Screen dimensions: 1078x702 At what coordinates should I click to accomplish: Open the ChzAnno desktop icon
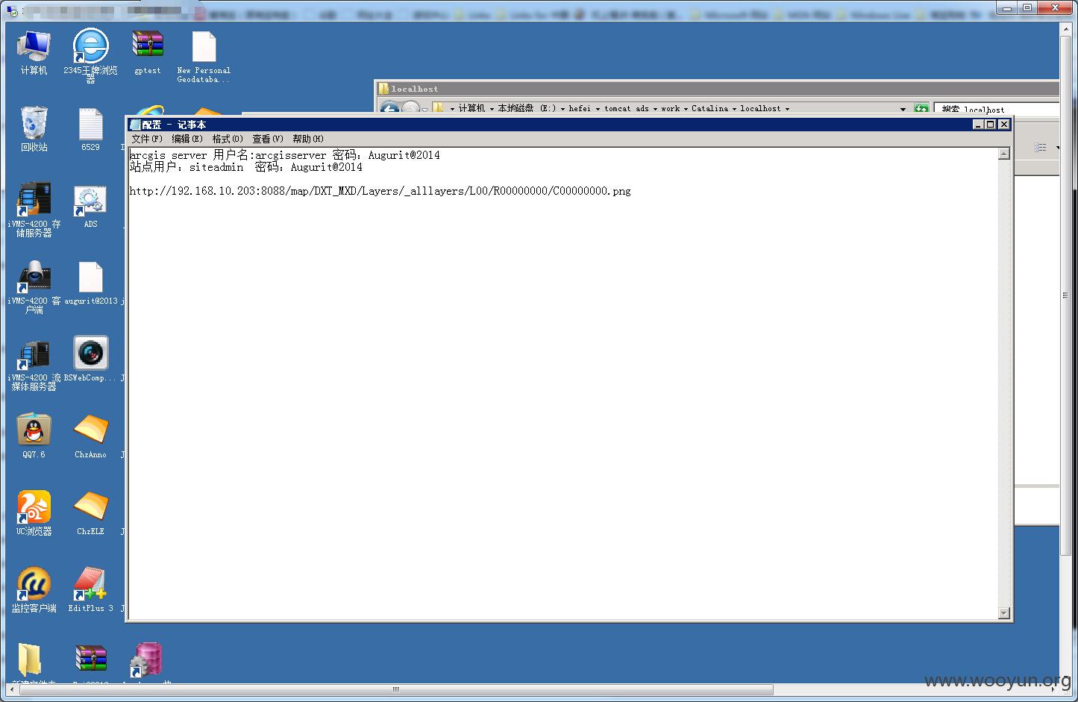tap(90, 436)
